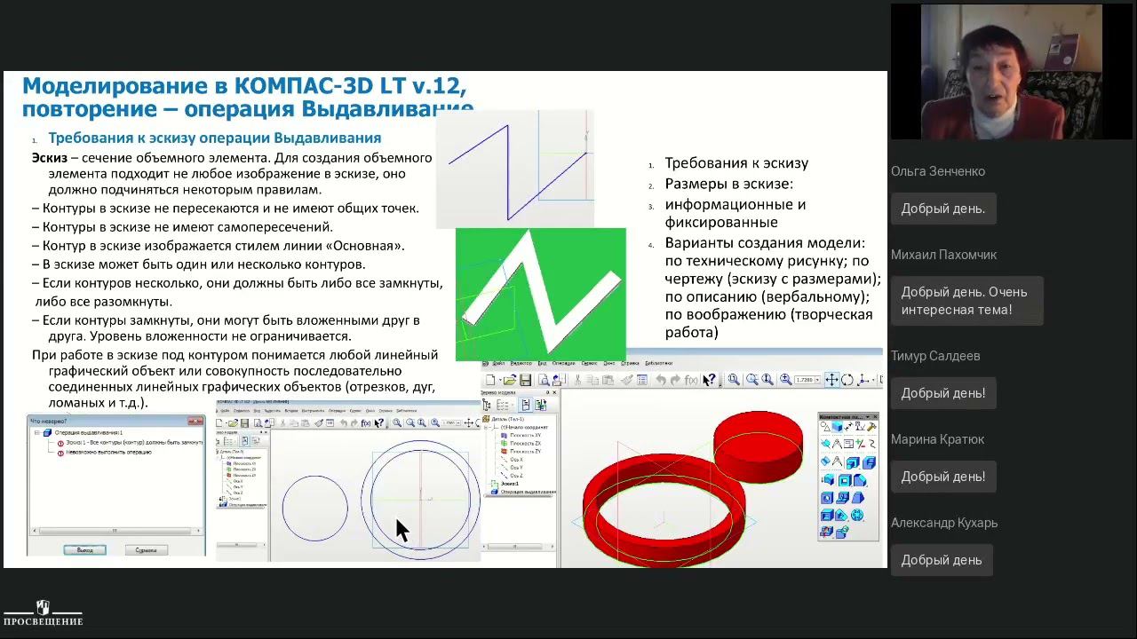Open the 'Редактор' menu in 3D model window
This screenshot has height=639, width=1137.
pyautogui.click(x=521, y=363)
